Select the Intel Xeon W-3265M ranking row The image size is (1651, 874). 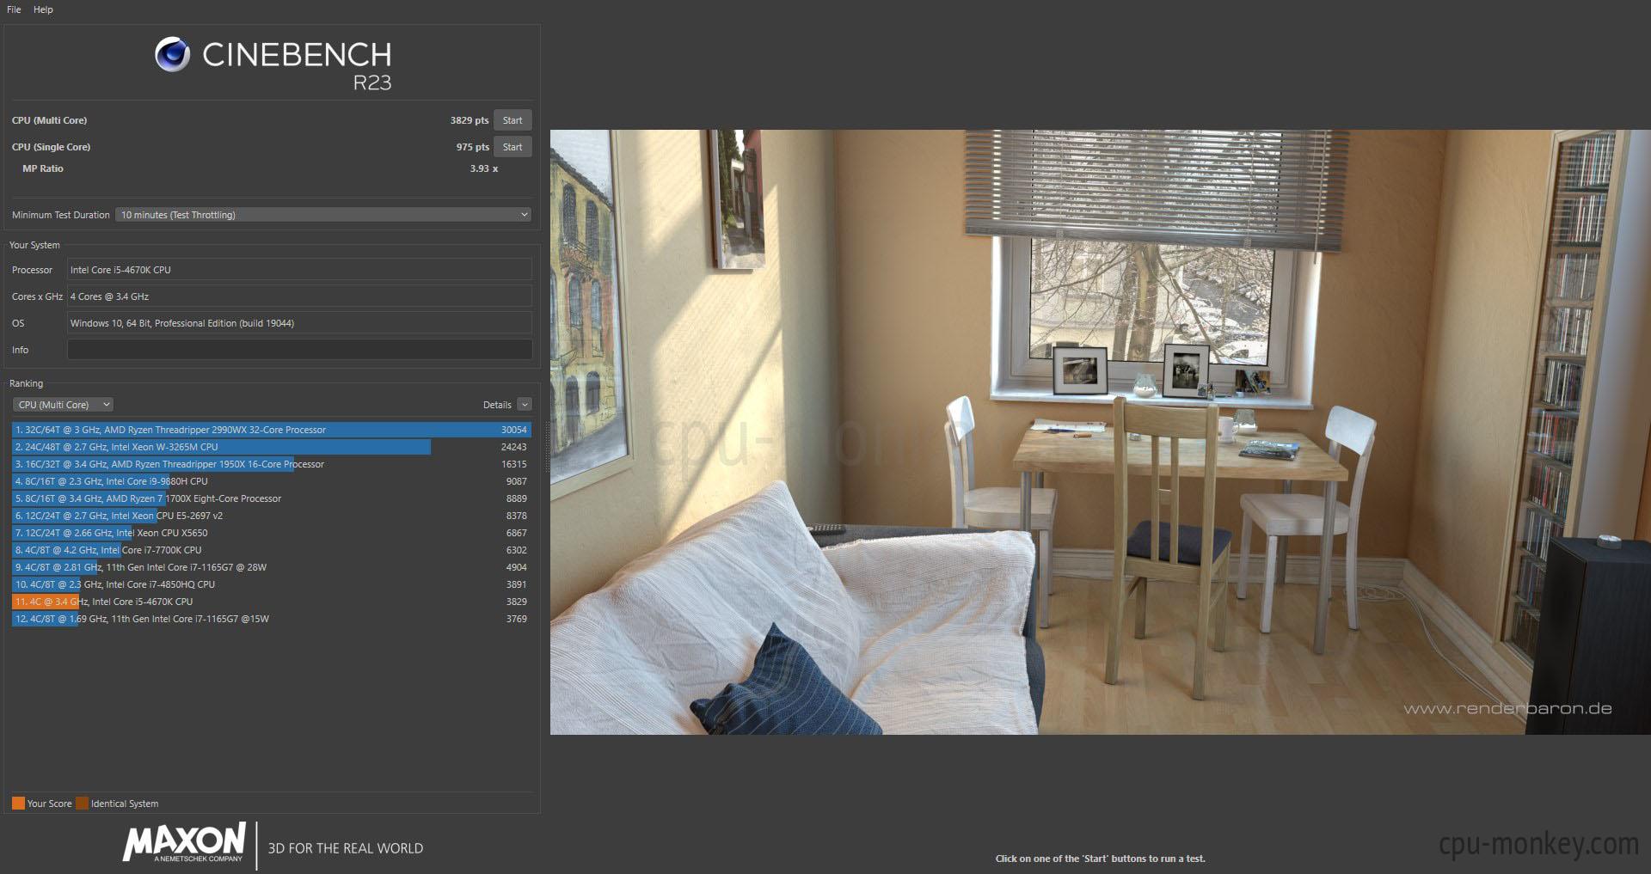pyautogui.click(x=272, y=447)
